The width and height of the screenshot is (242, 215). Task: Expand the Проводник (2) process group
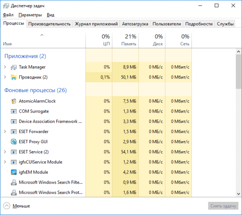pyautogui.click(x=5, y=77)
